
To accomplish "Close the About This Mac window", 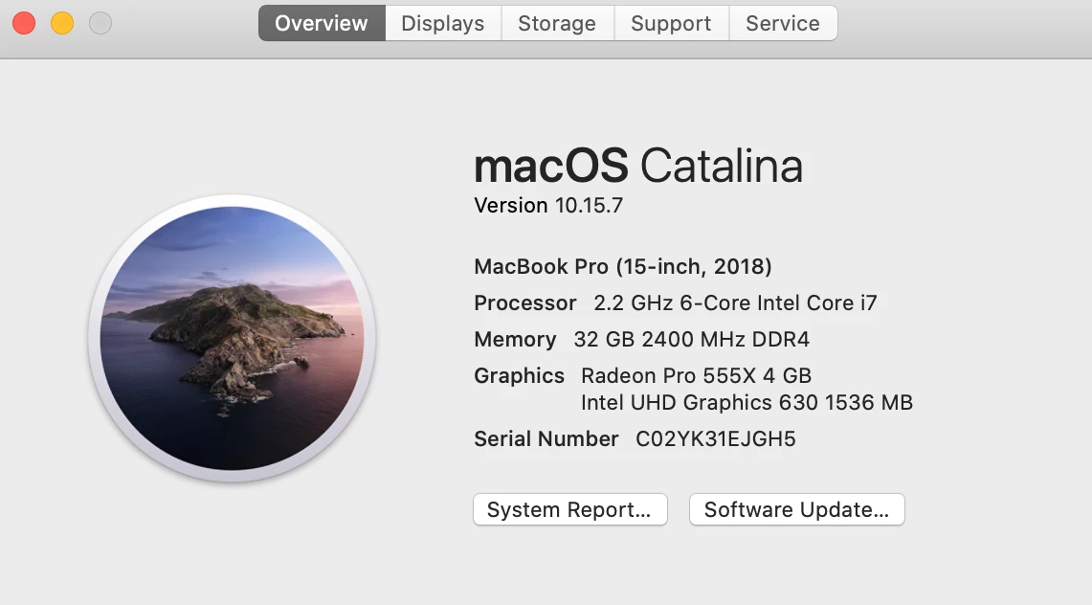I will click(x=24, y=23).
